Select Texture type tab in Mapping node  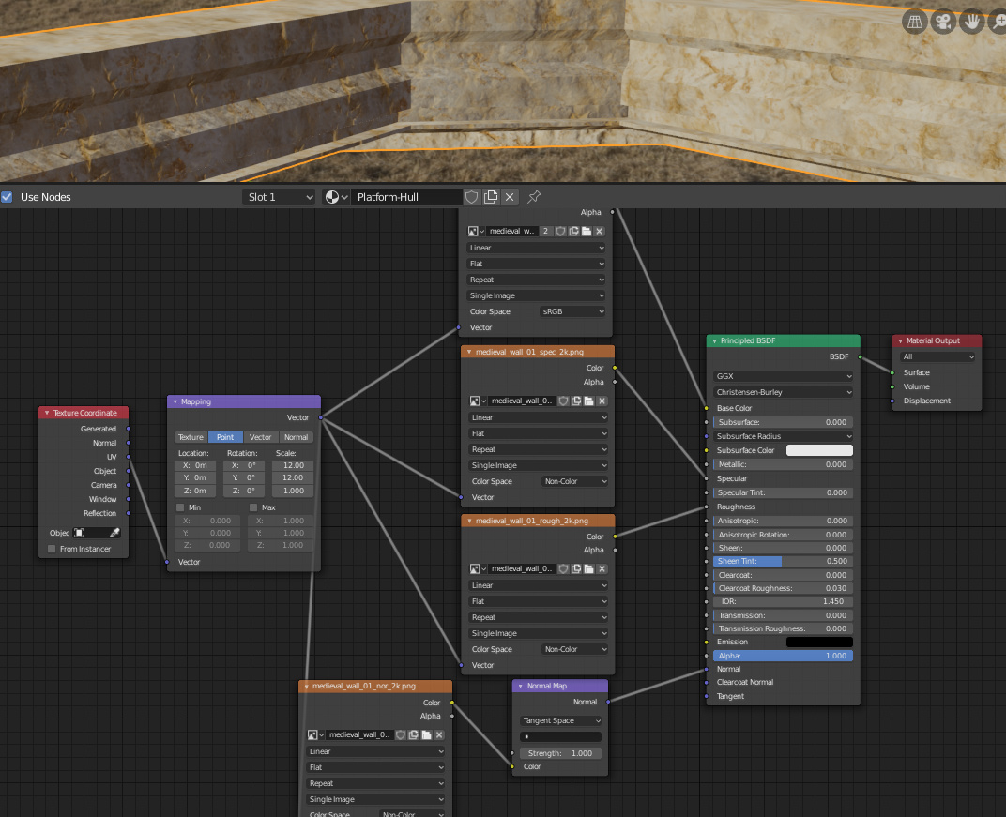click(x=191, y=437)
